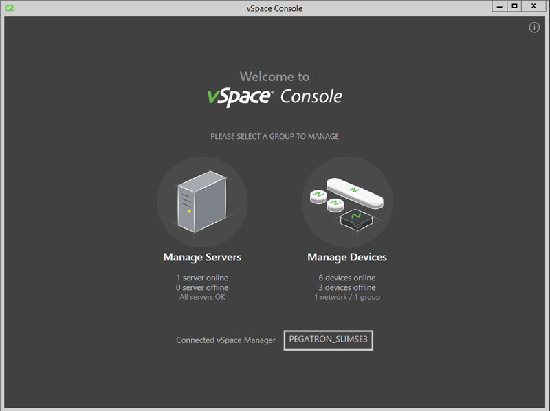Select the PEGATRON_SLIMSE3 manager field

point(329,340)
